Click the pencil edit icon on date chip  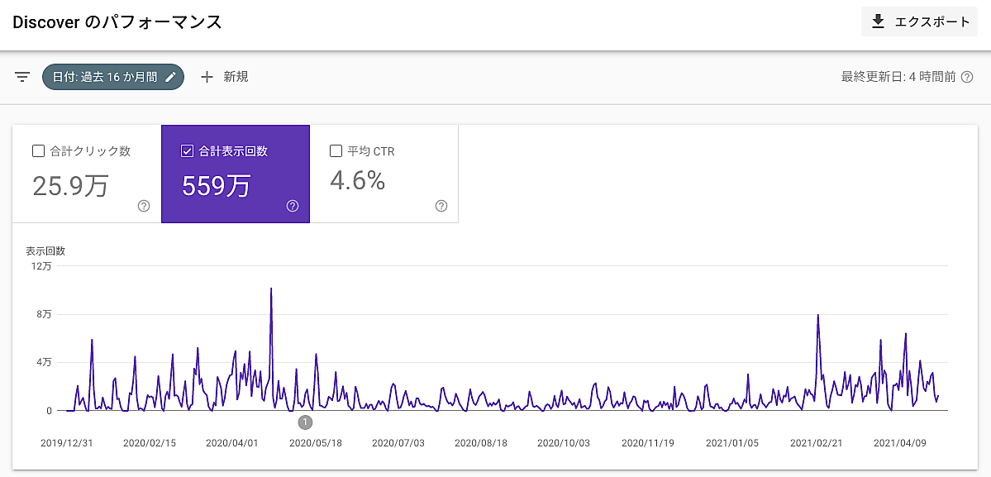point(170,77)
